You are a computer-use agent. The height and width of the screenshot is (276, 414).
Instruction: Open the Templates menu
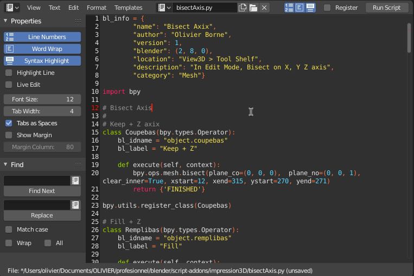point(128,8)
